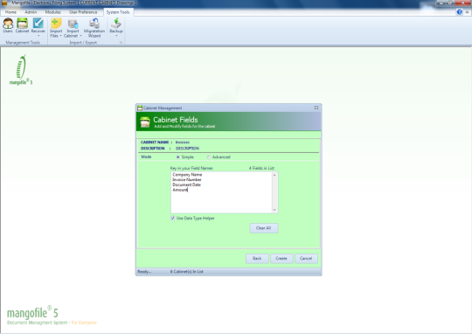This screenshot has width=472, height=334.
Task: Select the Advanced mode radio button
Action: (209, 157)
